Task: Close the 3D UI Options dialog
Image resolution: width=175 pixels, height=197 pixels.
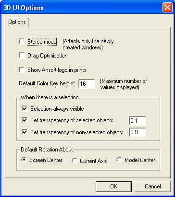Action: pos(167,7)
